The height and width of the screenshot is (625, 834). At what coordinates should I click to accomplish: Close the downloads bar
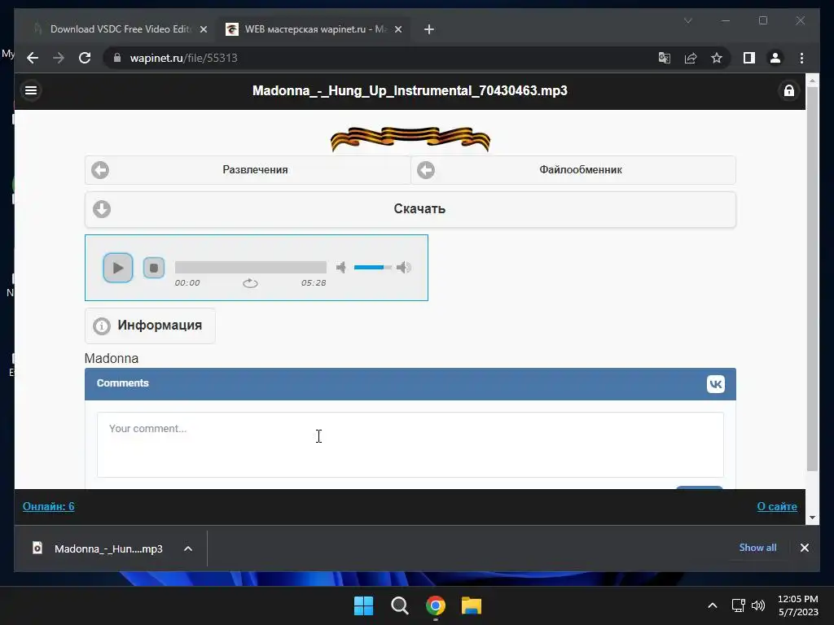[x=804, y=548]
